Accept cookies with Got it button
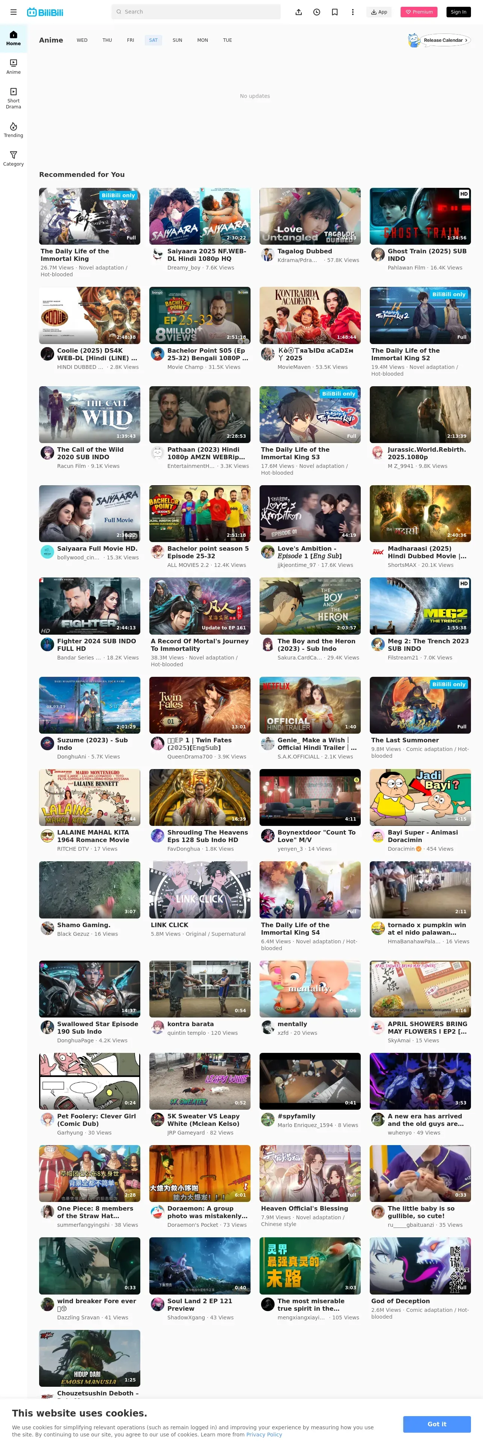The image size is (483, 1450). [x=437, y=1424]
